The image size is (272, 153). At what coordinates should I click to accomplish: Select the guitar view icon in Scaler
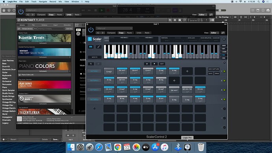pos(99,47)
